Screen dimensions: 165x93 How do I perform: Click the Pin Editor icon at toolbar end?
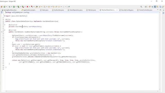69,7
